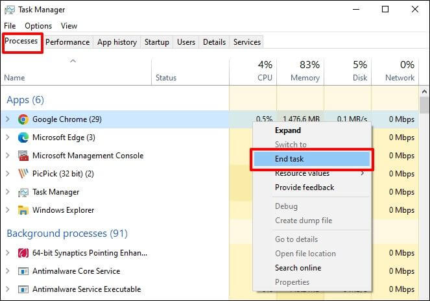
Task: Expand Antimalware Core Service row
Action: coord(8,271)
